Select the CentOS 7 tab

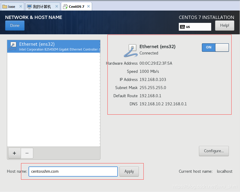76,7
